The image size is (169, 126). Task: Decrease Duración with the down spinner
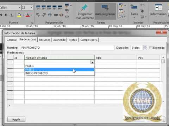[x=145, y=49]
